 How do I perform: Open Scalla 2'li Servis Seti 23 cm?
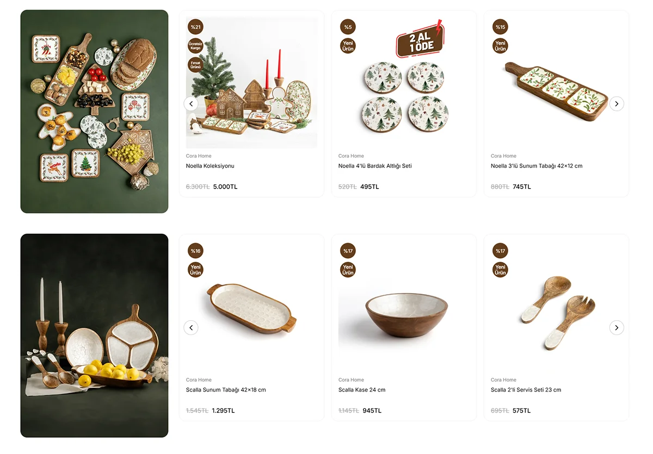point(526,390)
